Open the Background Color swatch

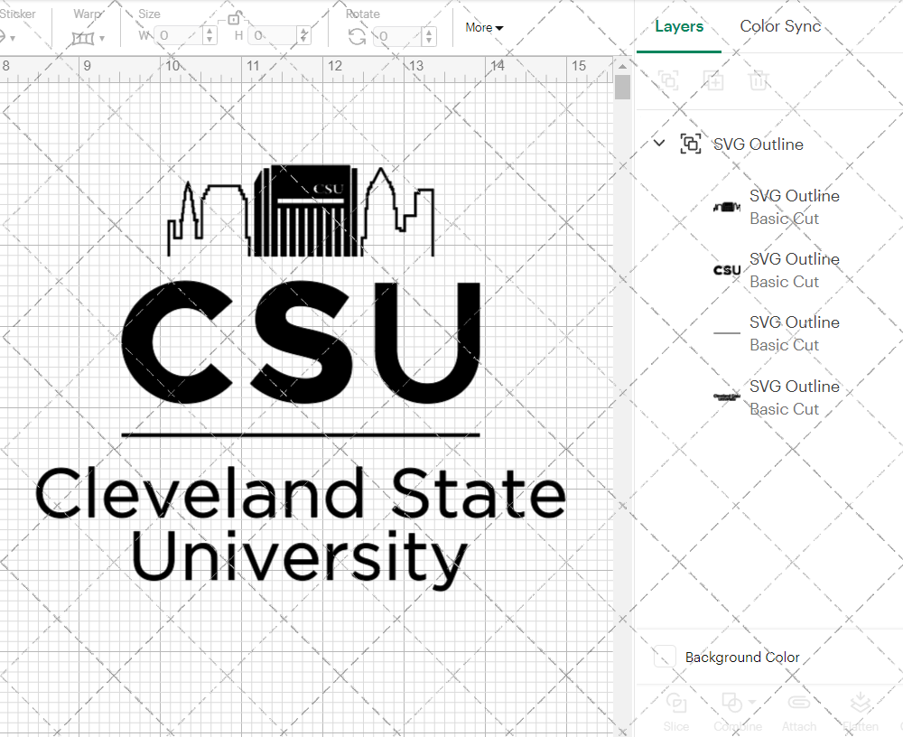point(664,657)
